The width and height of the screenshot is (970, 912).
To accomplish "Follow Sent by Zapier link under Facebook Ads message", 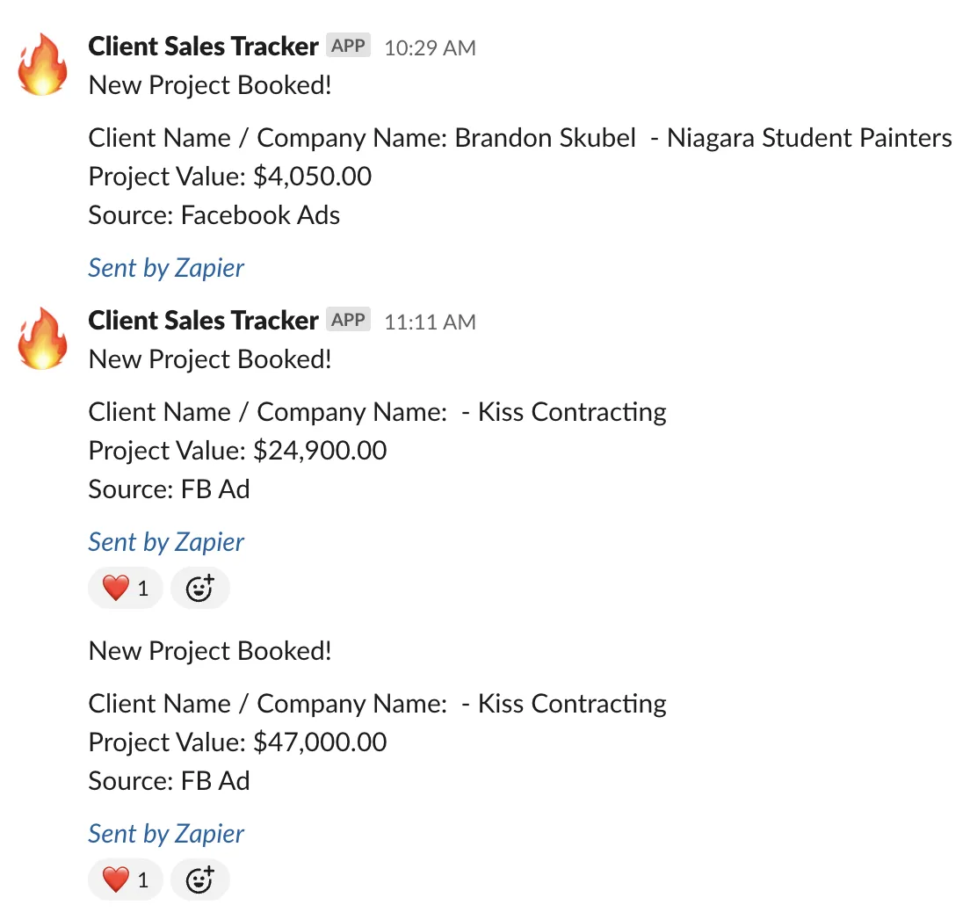I will tap(166, 269).
